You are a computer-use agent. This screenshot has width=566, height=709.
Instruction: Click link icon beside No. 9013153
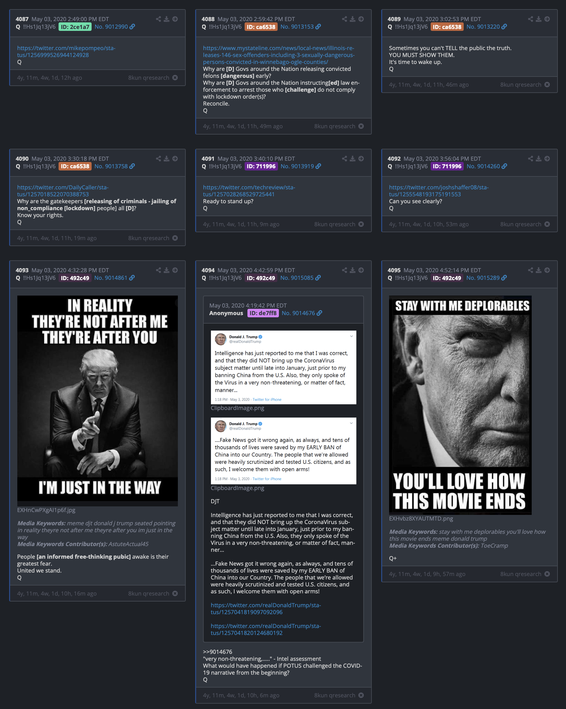pyautogui.click(x=318, y=27)
